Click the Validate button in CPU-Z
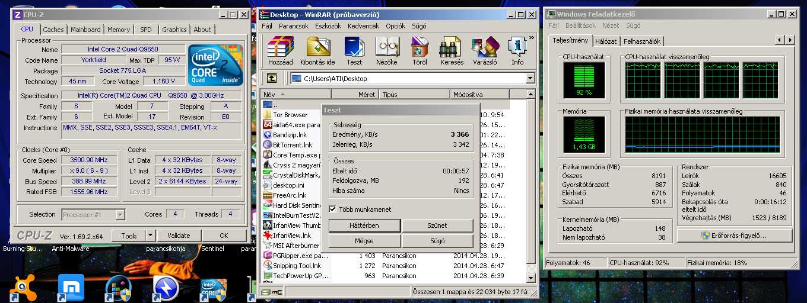This screenshot has width=807, height=303. (x=179, y=236)
